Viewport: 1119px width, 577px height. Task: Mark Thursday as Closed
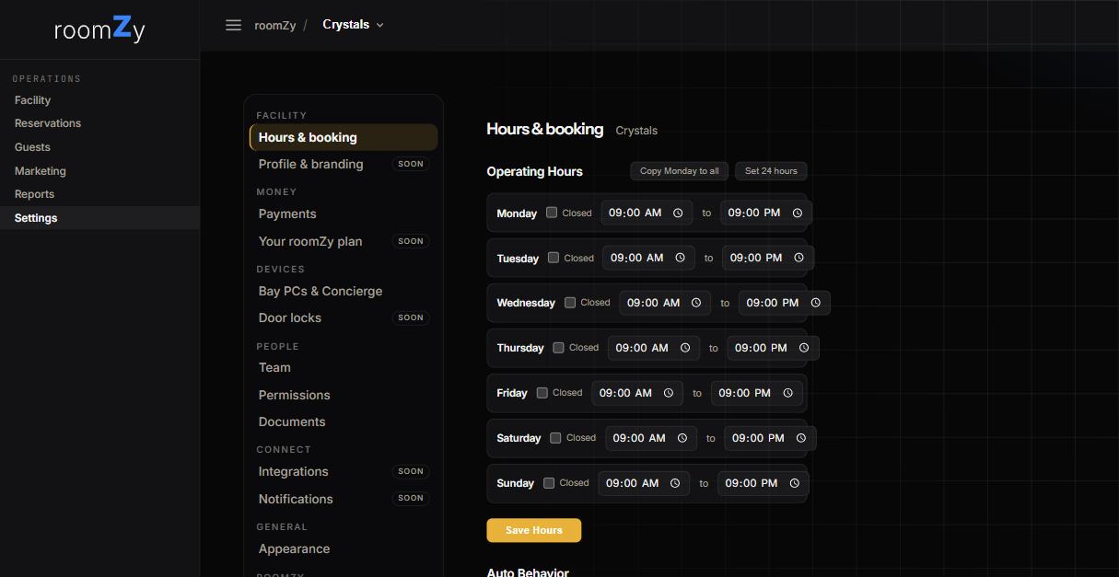(558, 348)
